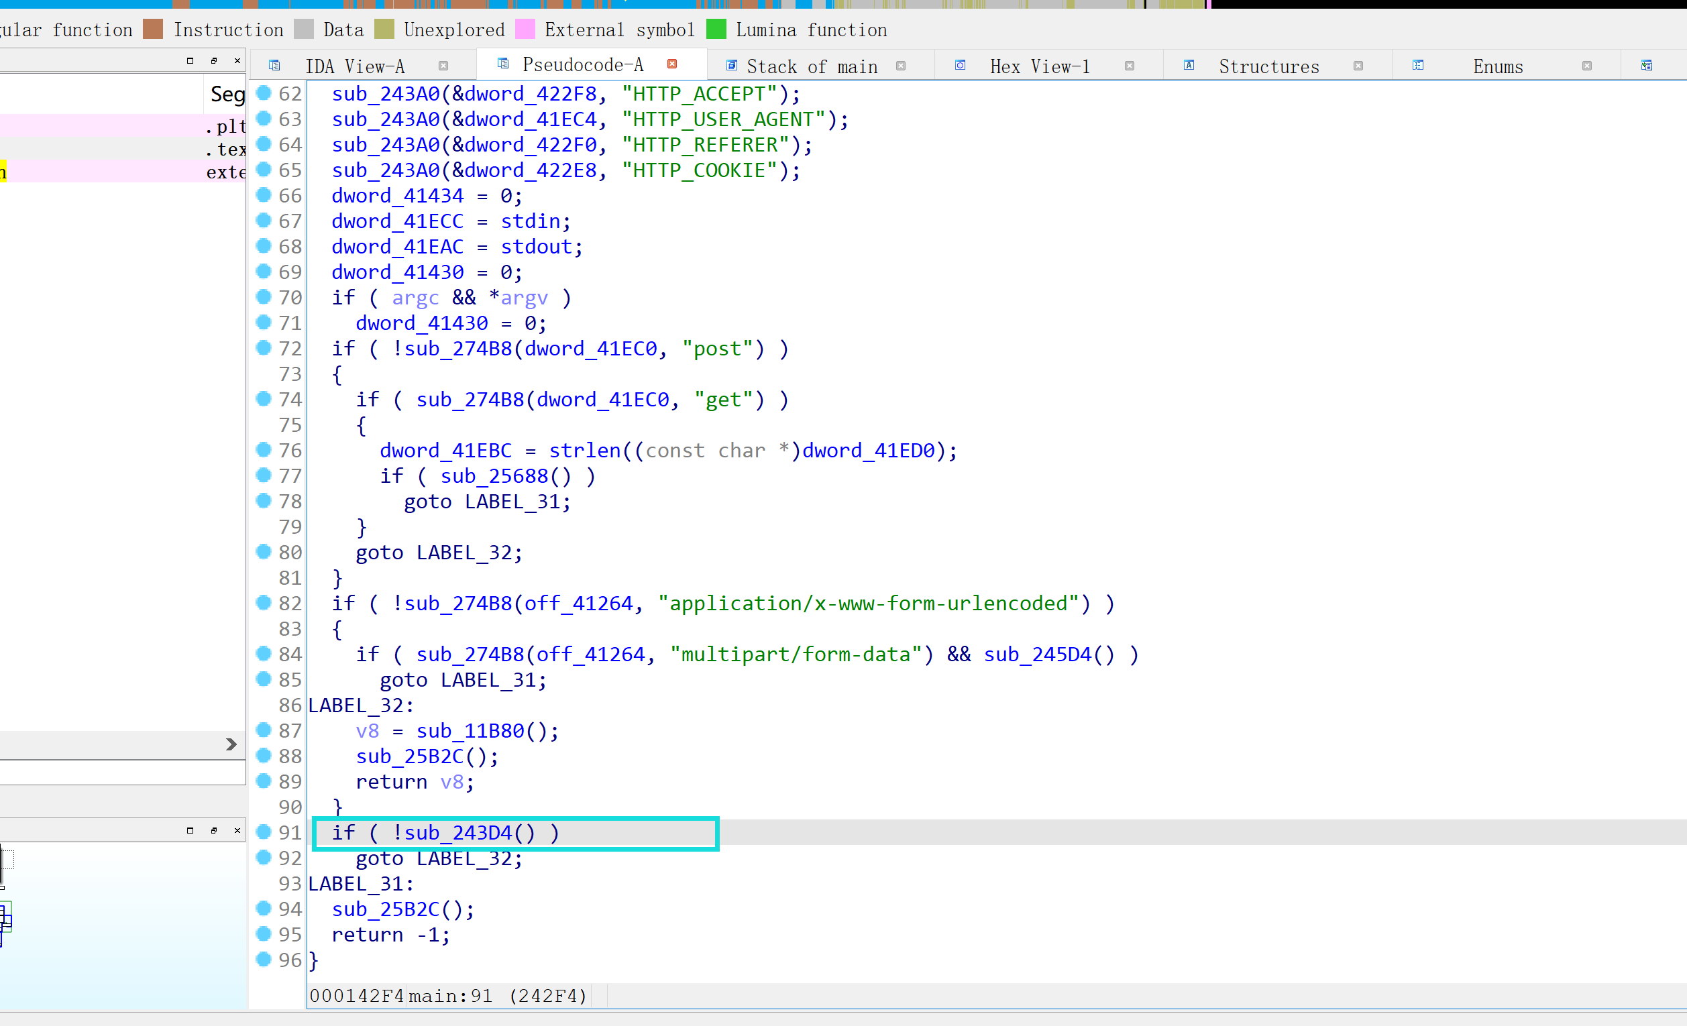Click sub_245D4() function call

click(x=1038, y=655)
